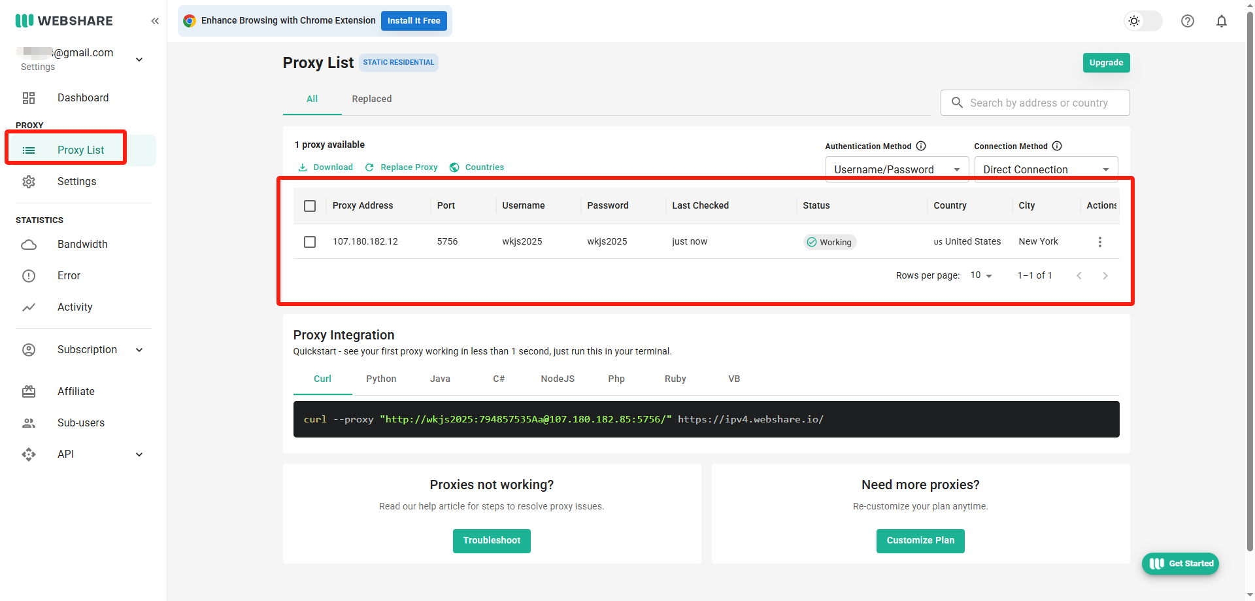Image resolution: width=1255 pixels, height=601 pixels.
Task: Select the VB integration tab
Action: click(734, 379)
